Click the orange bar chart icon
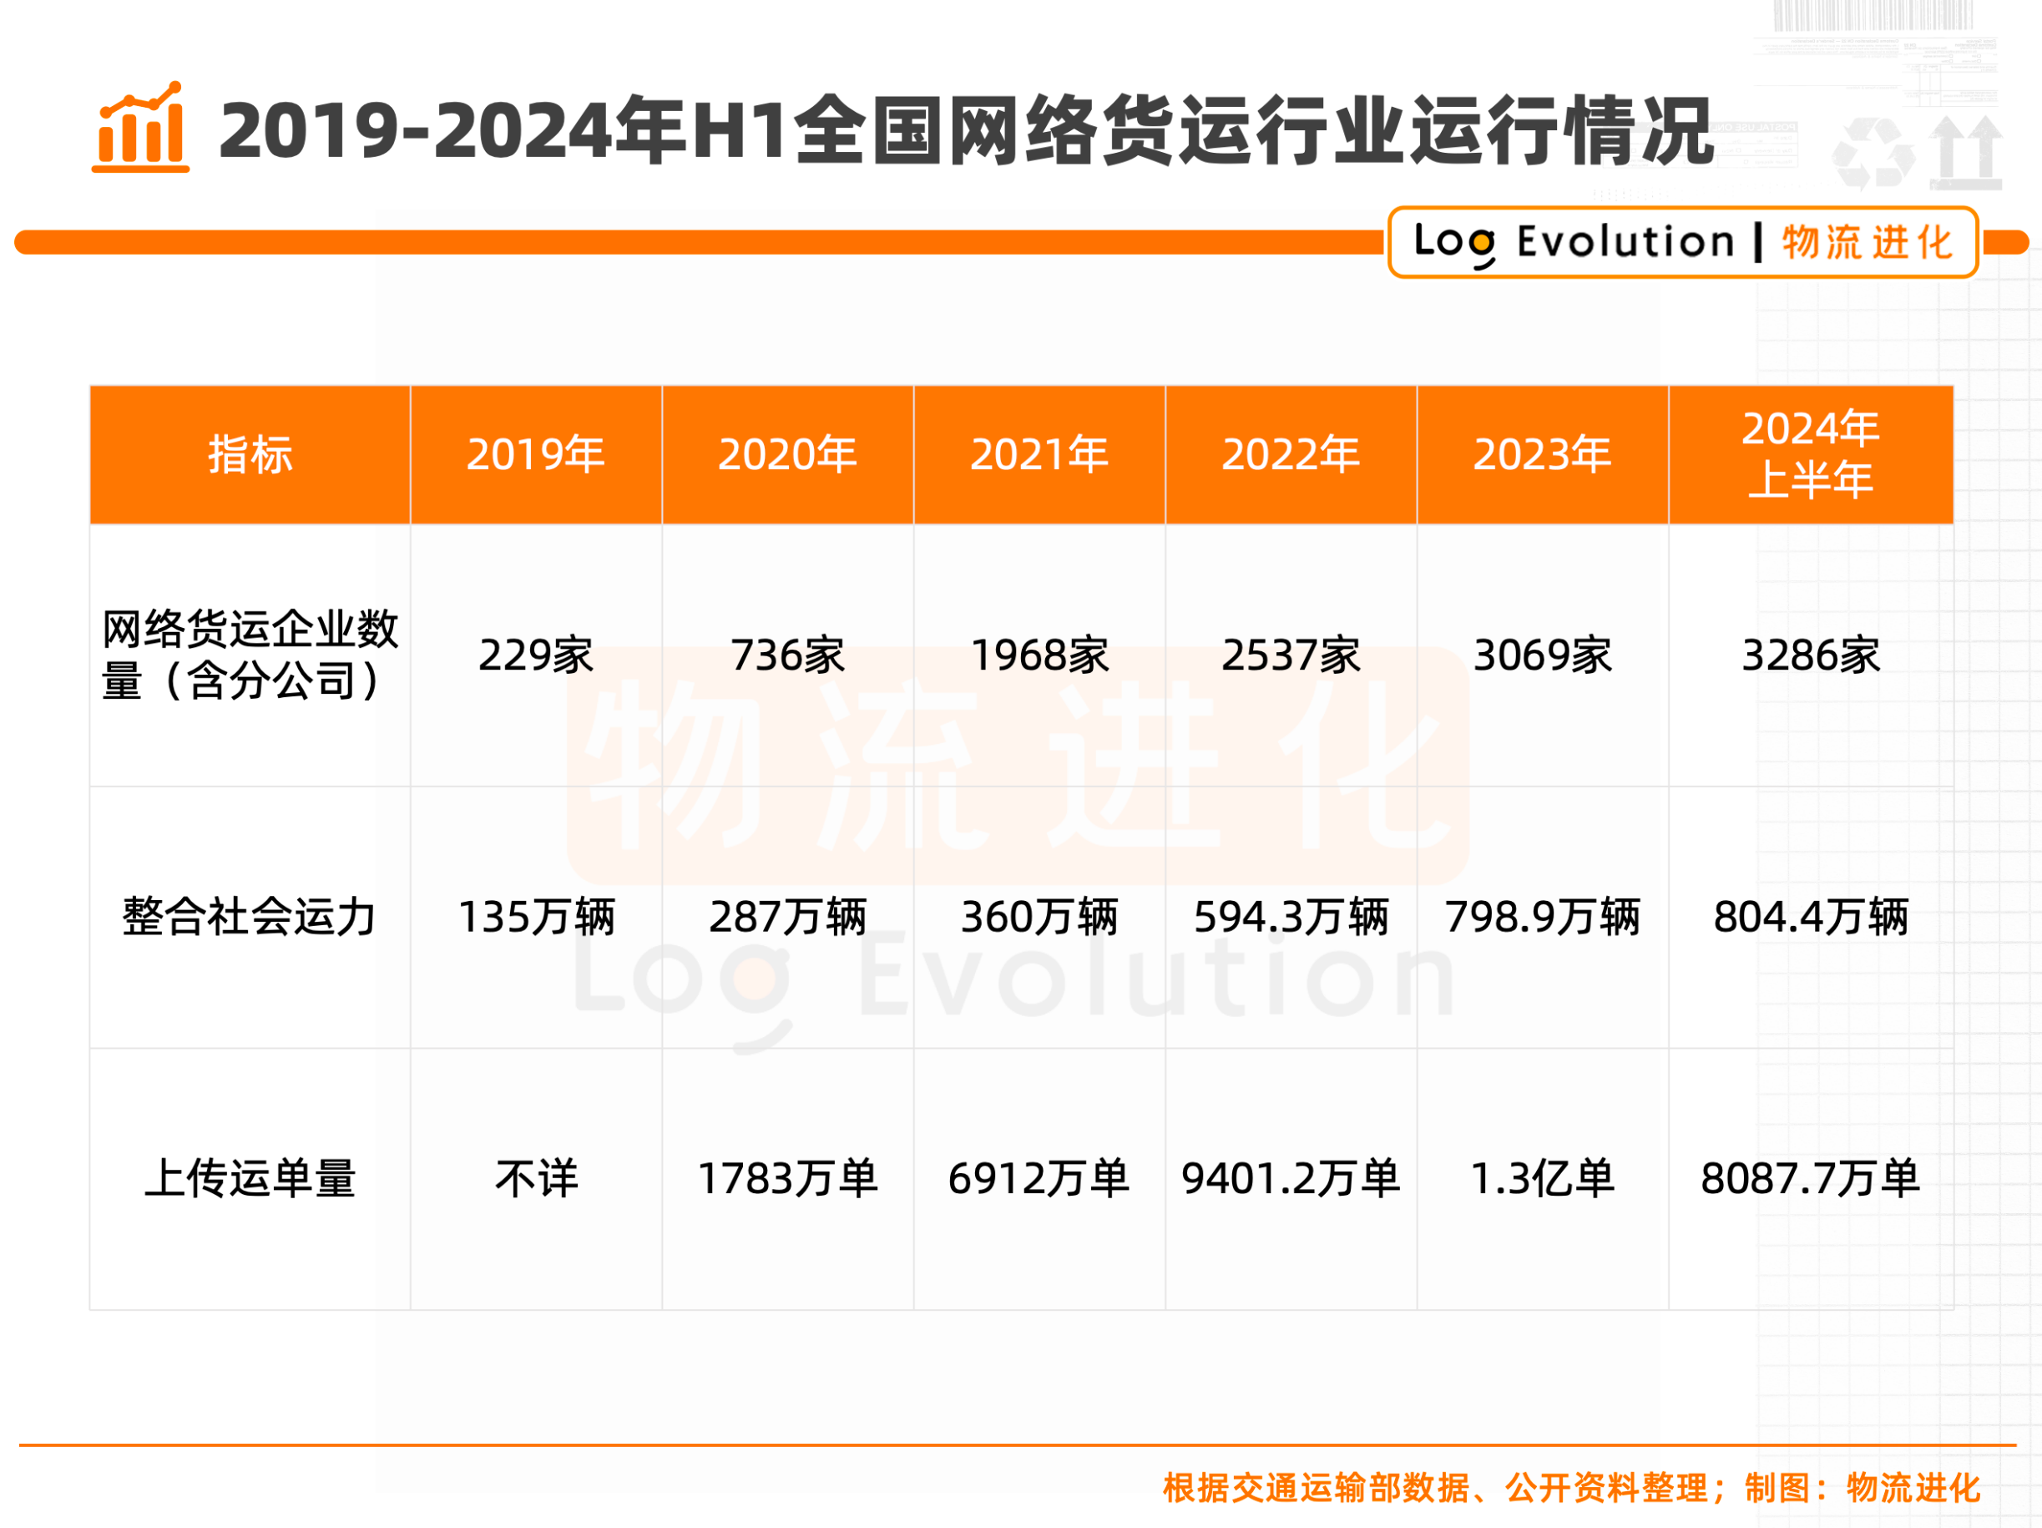Viewport: 2042px width, 1528px height. point(140,129)
